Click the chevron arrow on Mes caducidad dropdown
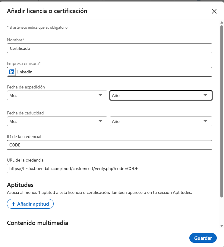Screen dimensions: 224x247 101,121
